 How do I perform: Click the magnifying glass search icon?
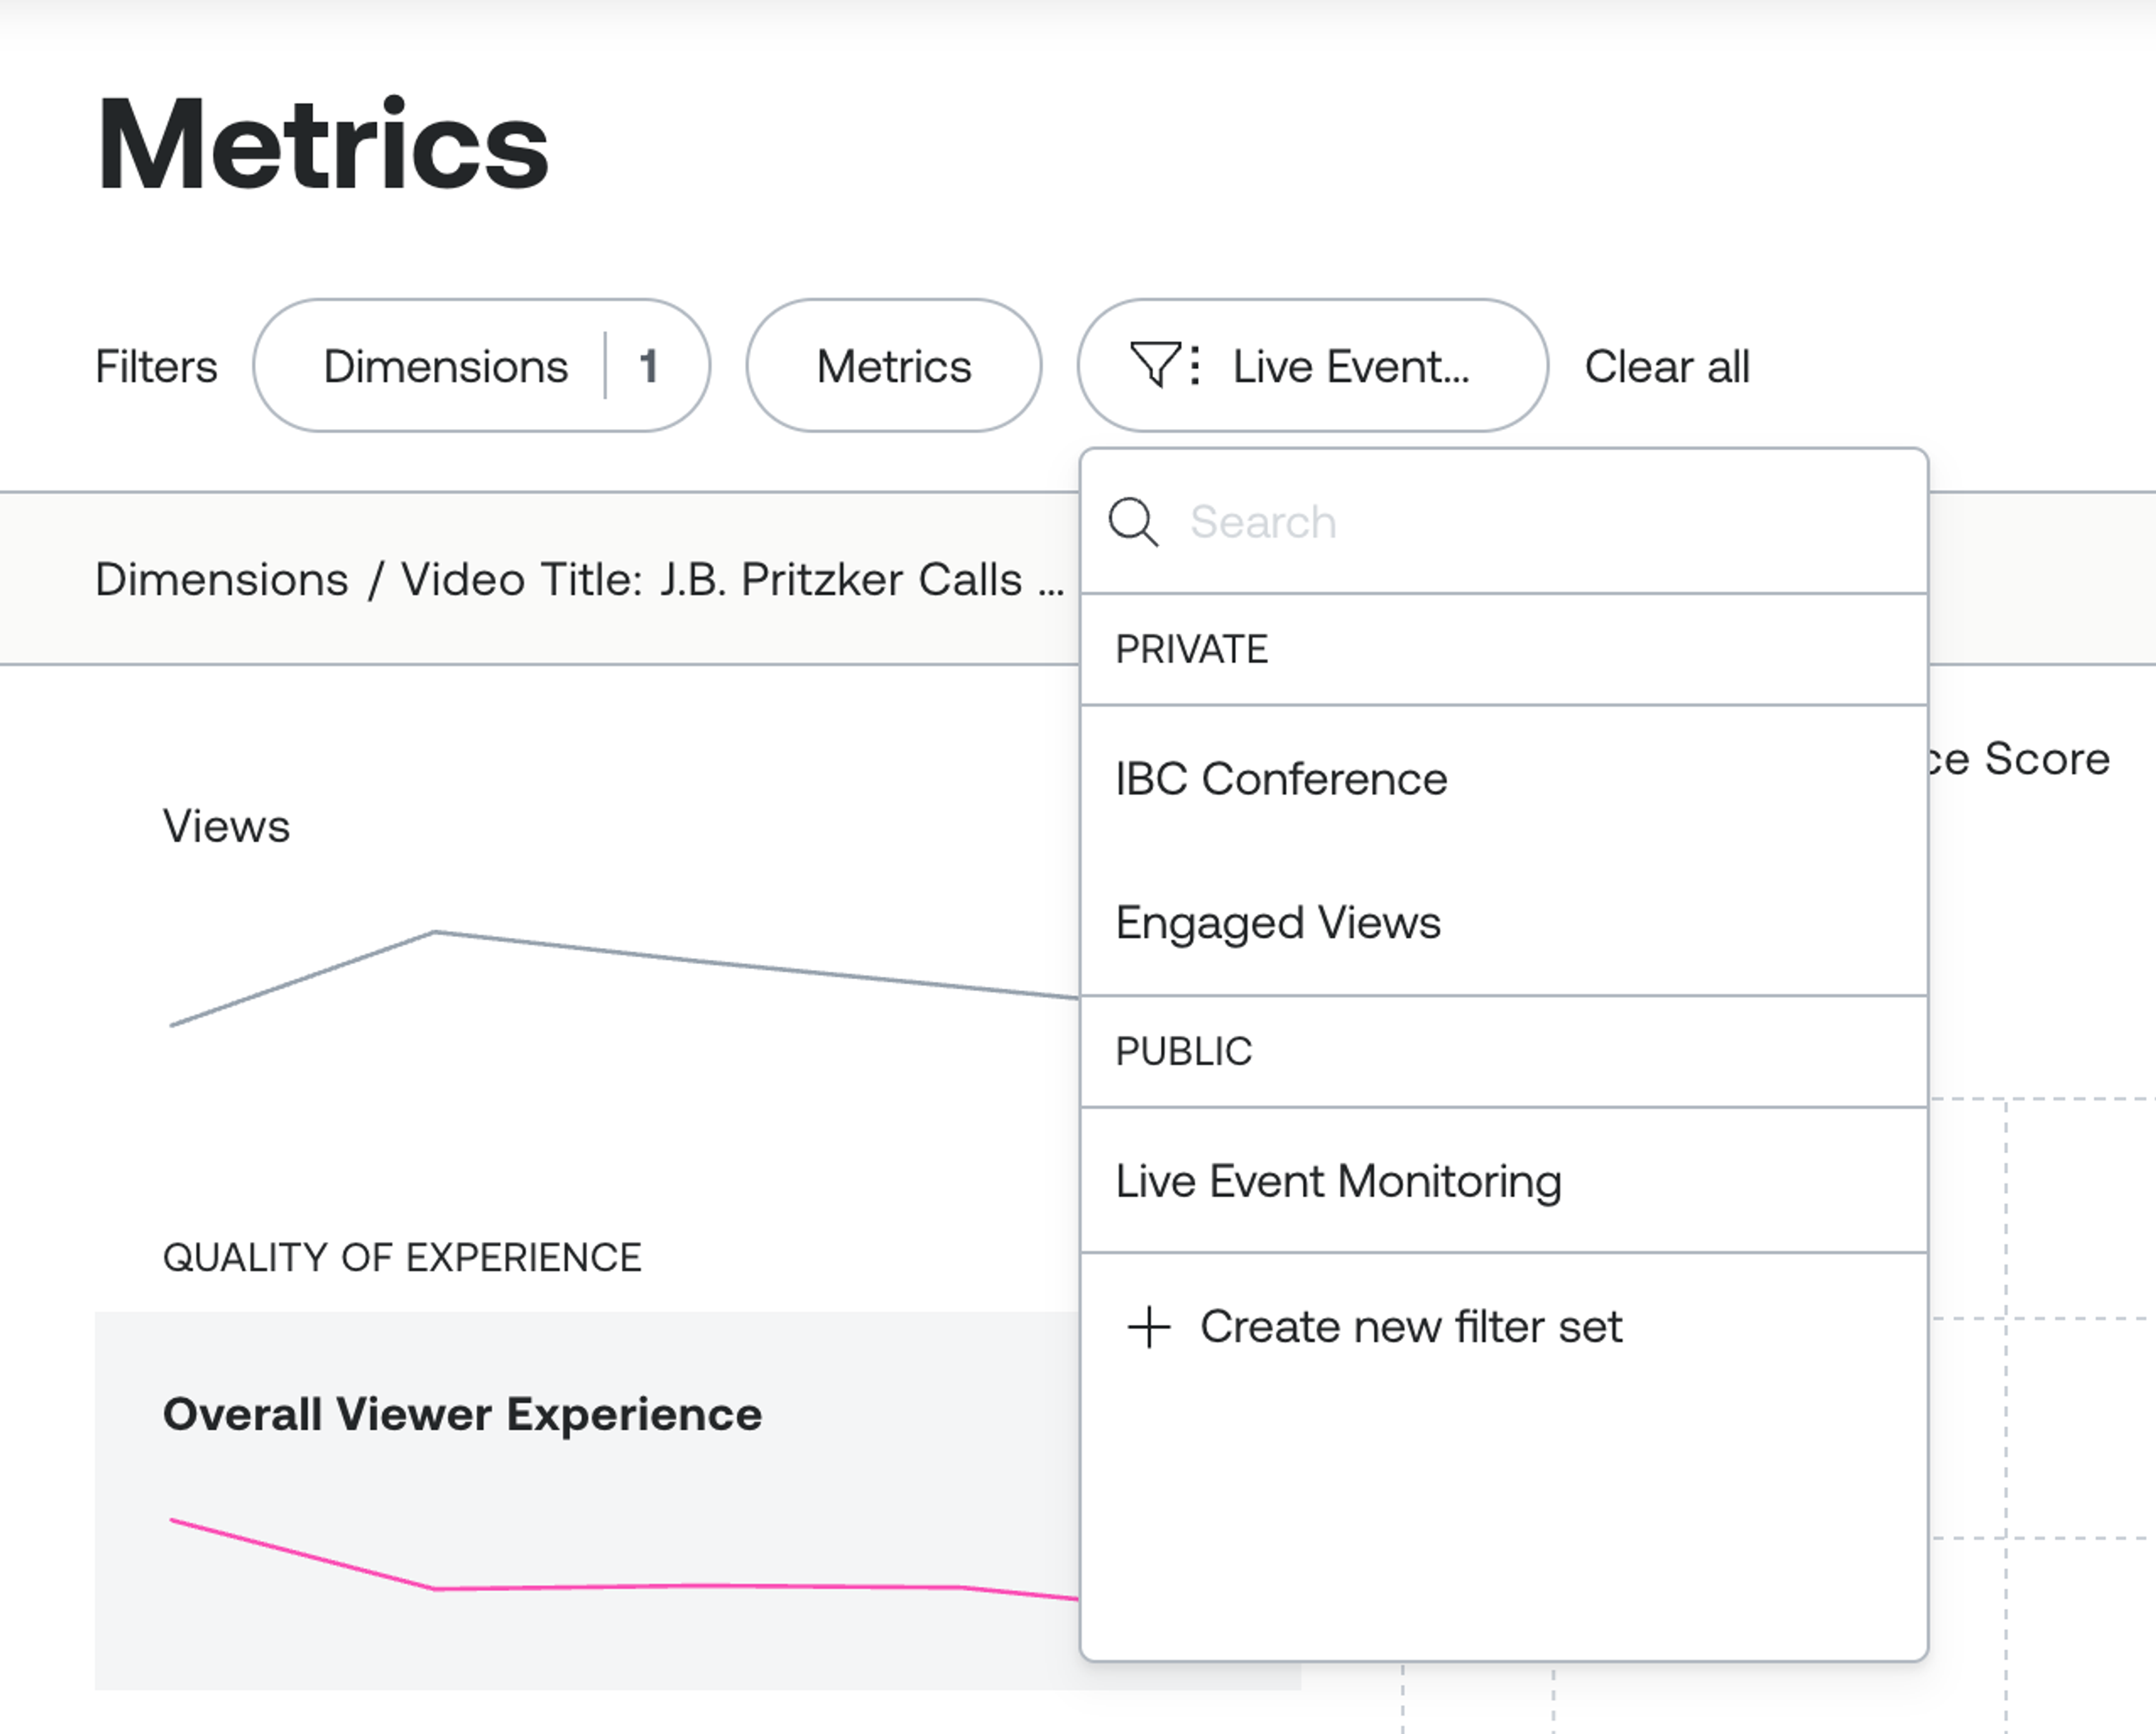1133,522
